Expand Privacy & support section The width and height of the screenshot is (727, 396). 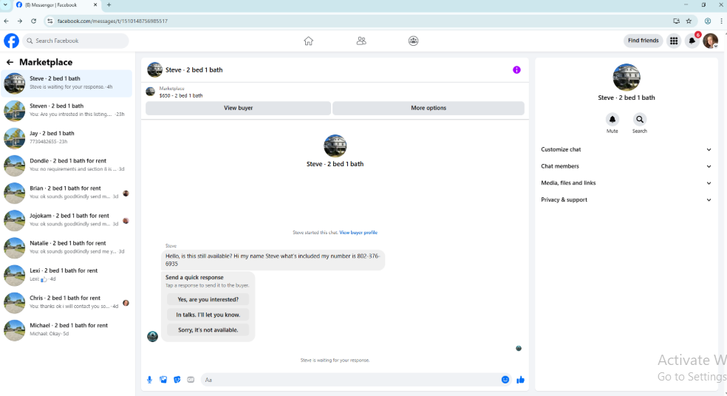pyautogui.click(x=626, y=200)
